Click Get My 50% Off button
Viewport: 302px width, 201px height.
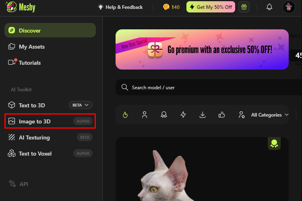pos(211,7)
